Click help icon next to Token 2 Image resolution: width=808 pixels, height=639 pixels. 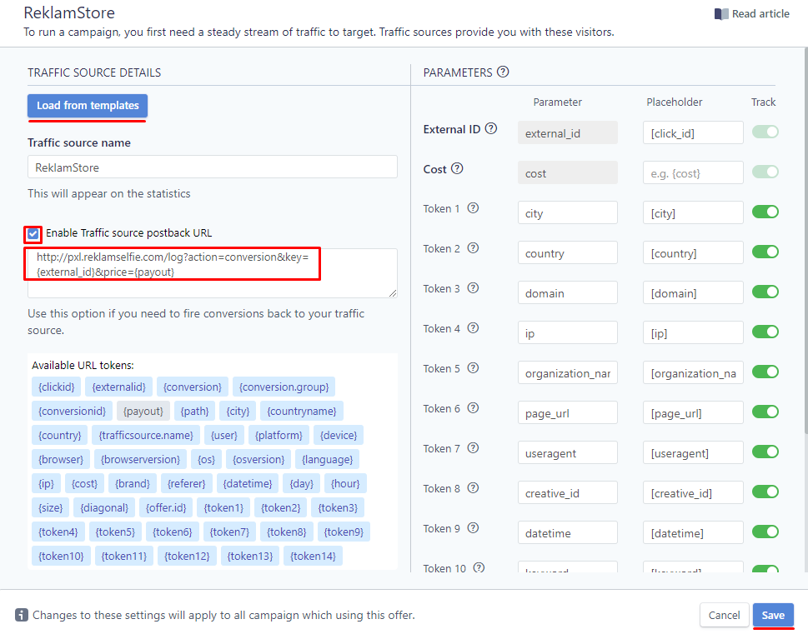[x=473, y=248]
